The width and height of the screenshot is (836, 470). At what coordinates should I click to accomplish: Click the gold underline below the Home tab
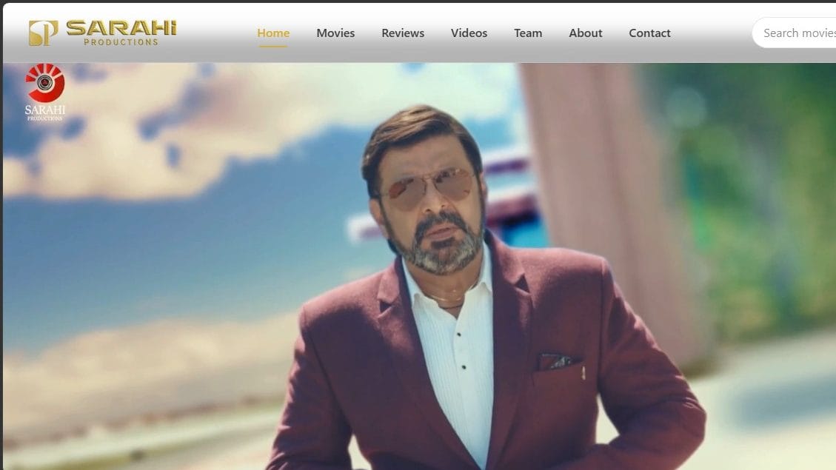[273, 46]
